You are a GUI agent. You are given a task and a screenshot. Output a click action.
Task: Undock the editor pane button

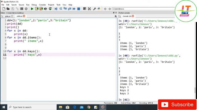coord(114,13)
